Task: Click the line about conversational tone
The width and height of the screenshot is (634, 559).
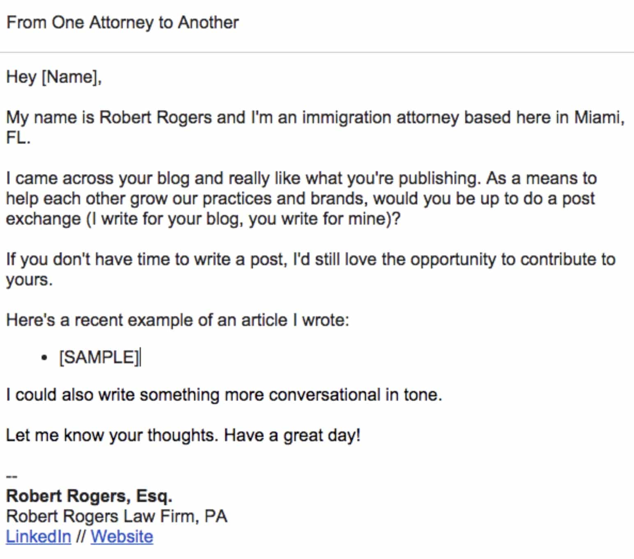Action: tap(224, 395)
